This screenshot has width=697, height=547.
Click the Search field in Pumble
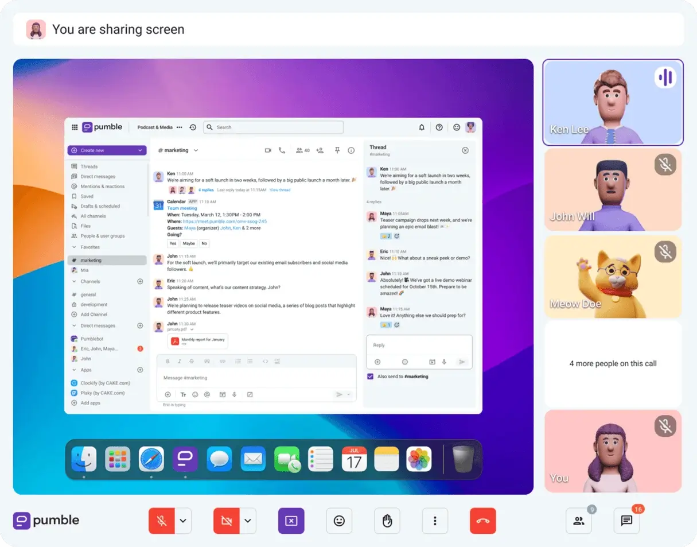pyautogui.click(x=274, y=127)
